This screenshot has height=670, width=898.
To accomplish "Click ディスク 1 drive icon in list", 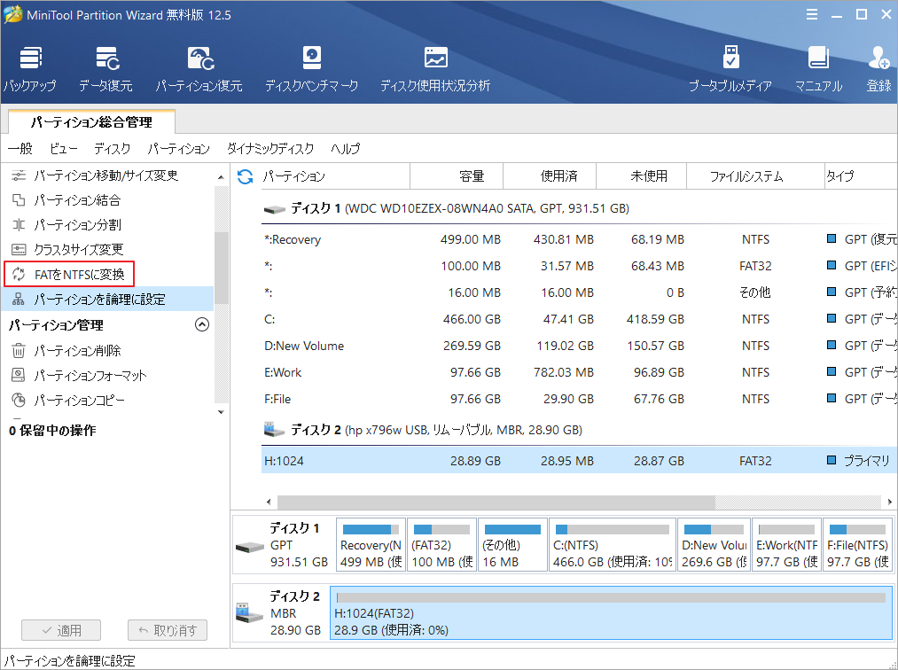I will (274, 209).
